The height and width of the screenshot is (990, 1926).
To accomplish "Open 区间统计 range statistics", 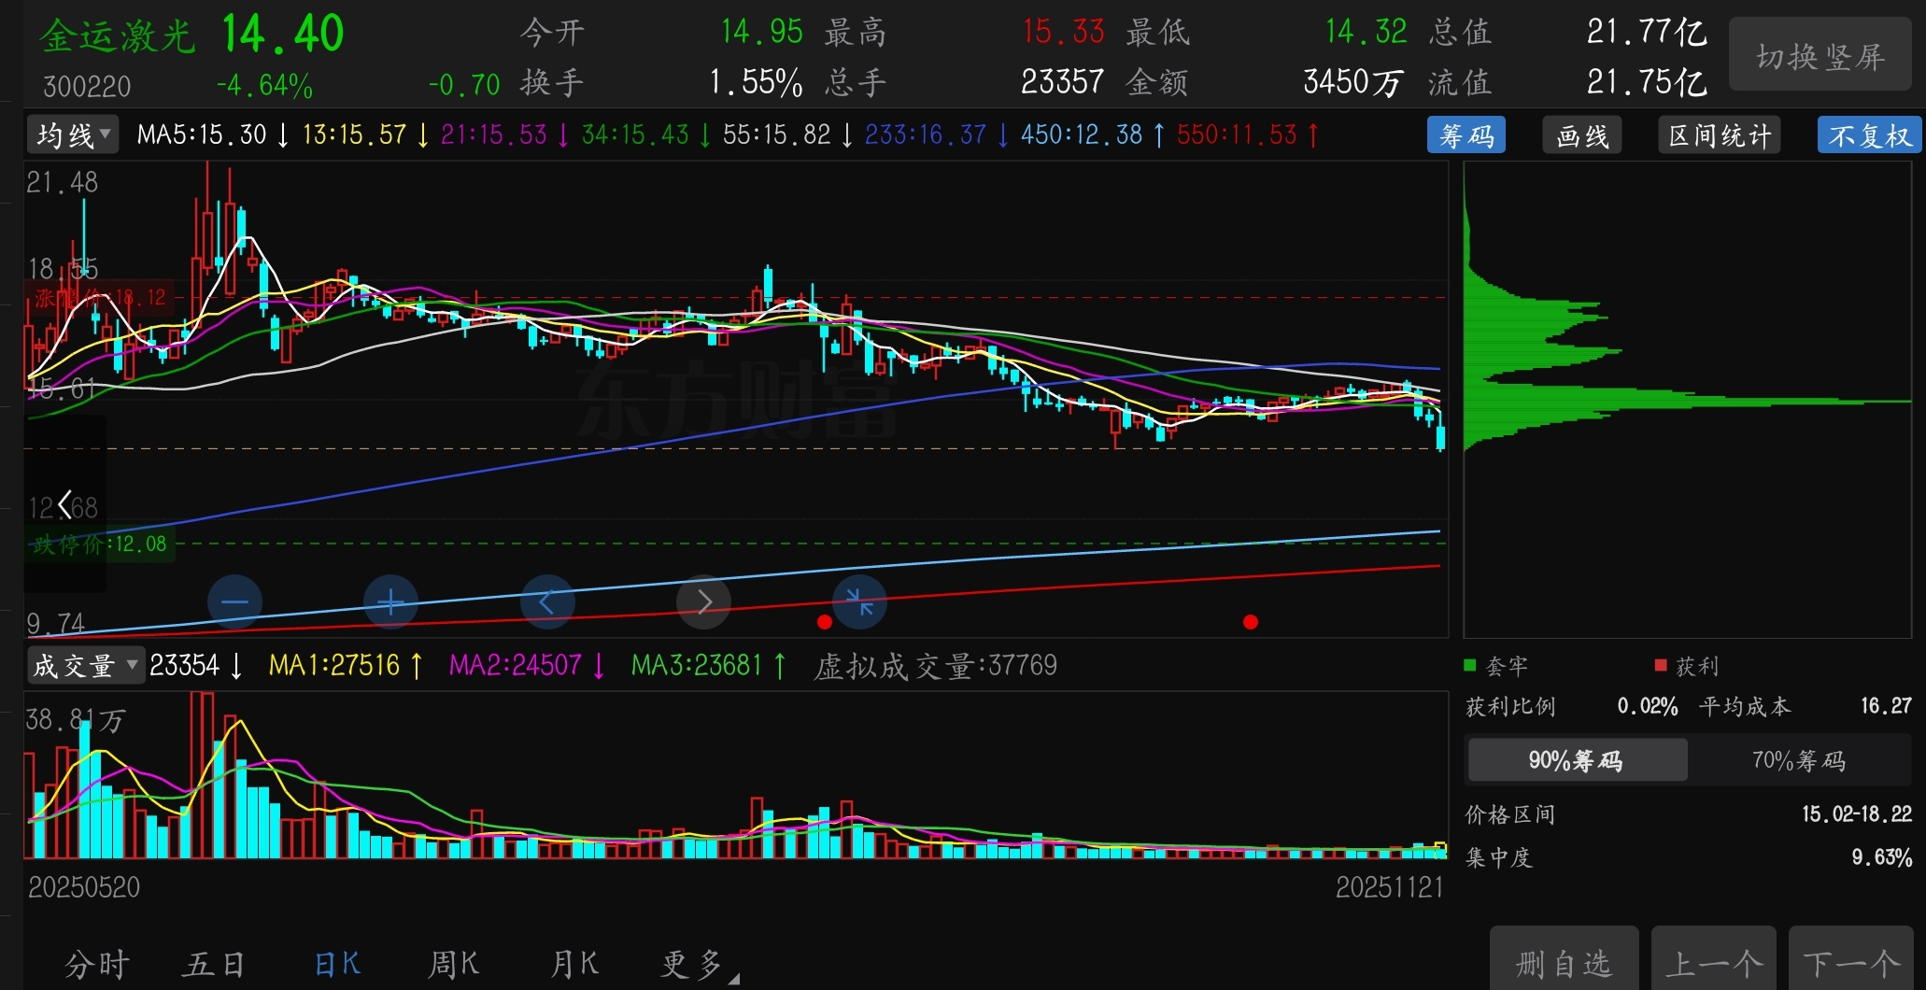I will 1720,135.
